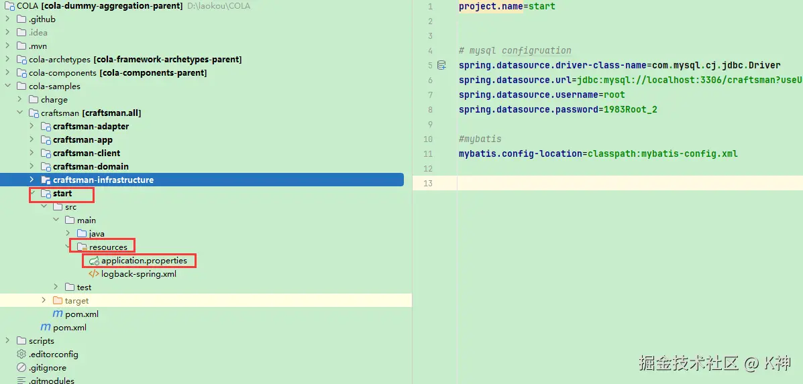
Task: Click the password value 1983Root_2
Action: pos(631,109)
